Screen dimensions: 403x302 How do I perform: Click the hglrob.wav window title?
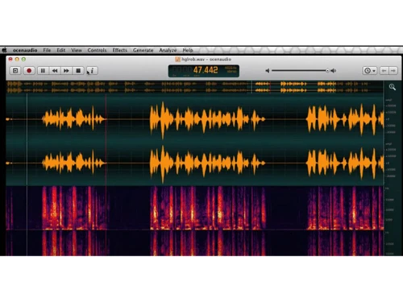[x=206, y=60]
